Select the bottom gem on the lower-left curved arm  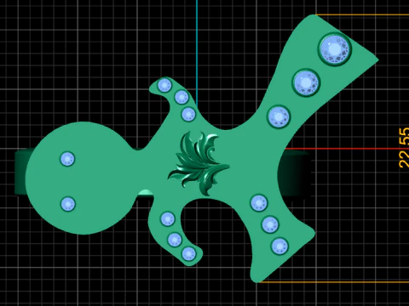pyautogui.click(x=189, y=254)
